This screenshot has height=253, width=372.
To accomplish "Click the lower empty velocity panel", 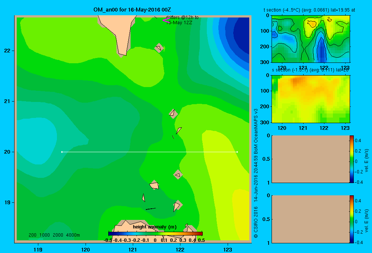I will (311, 219).
